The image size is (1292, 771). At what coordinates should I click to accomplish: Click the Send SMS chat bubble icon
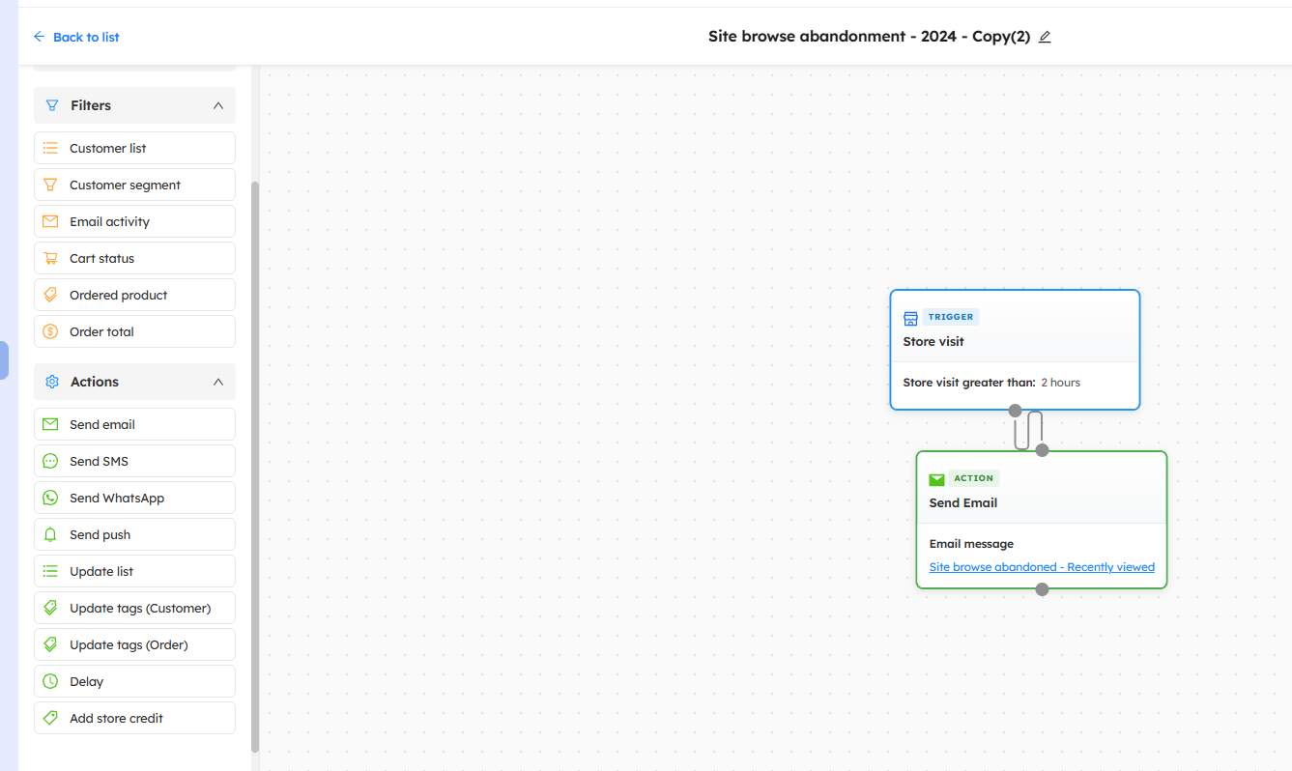(x=50, y=461)
